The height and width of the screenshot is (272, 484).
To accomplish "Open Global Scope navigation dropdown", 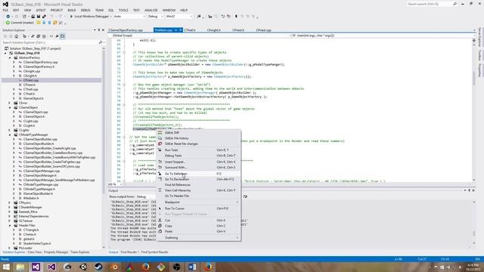I will 200,36.
